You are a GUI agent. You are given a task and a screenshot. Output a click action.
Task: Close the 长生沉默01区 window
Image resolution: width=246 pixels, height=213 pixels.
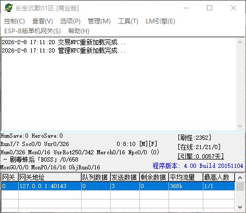tap(234, 8)
